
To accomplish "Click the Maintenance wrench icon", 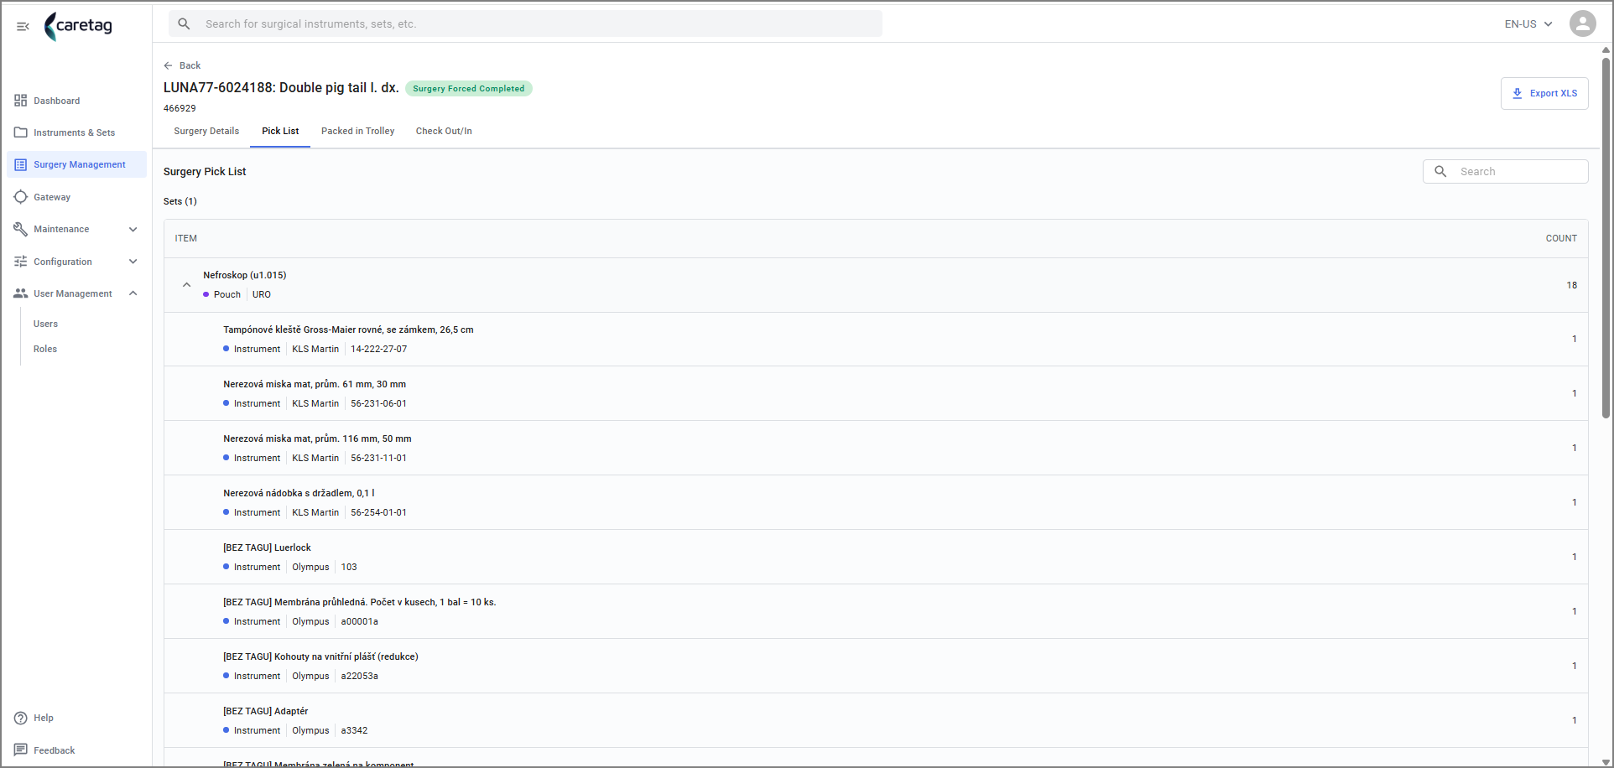I will [x=21, y=229].
